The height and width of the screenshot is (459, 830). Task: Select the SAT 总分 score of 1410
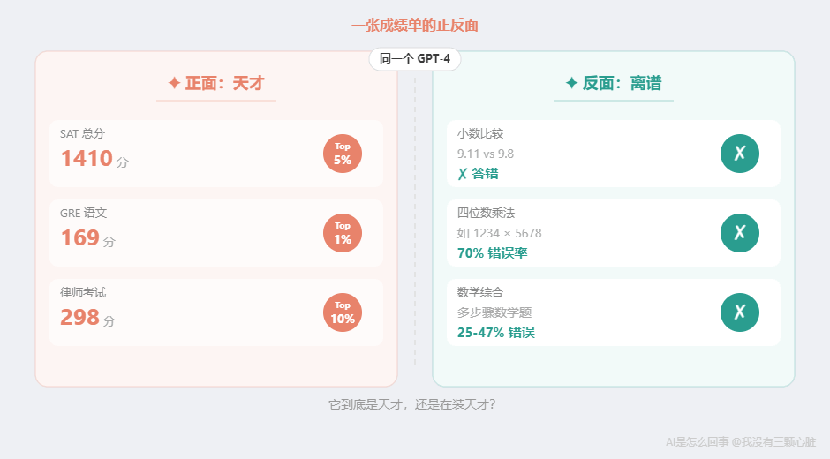click(87, 159)
